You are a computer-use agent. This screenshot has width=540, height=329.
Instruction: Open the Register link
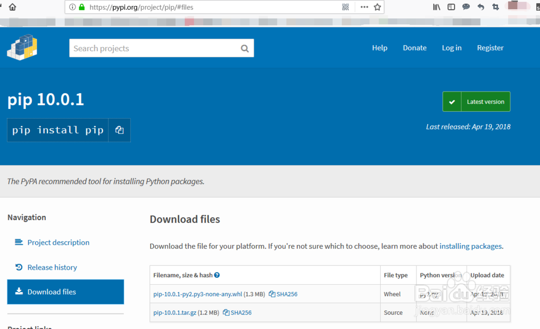[x=490, y=48]
